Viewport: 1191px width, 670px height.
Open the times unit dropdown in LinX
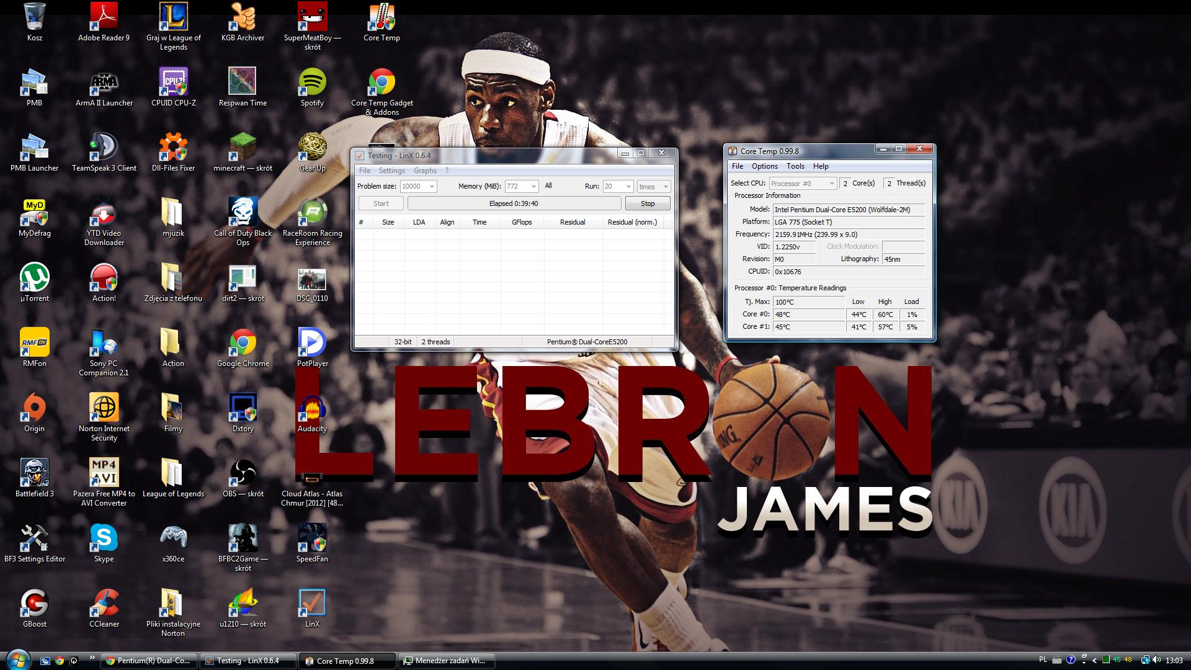click(x=666, y=187)
